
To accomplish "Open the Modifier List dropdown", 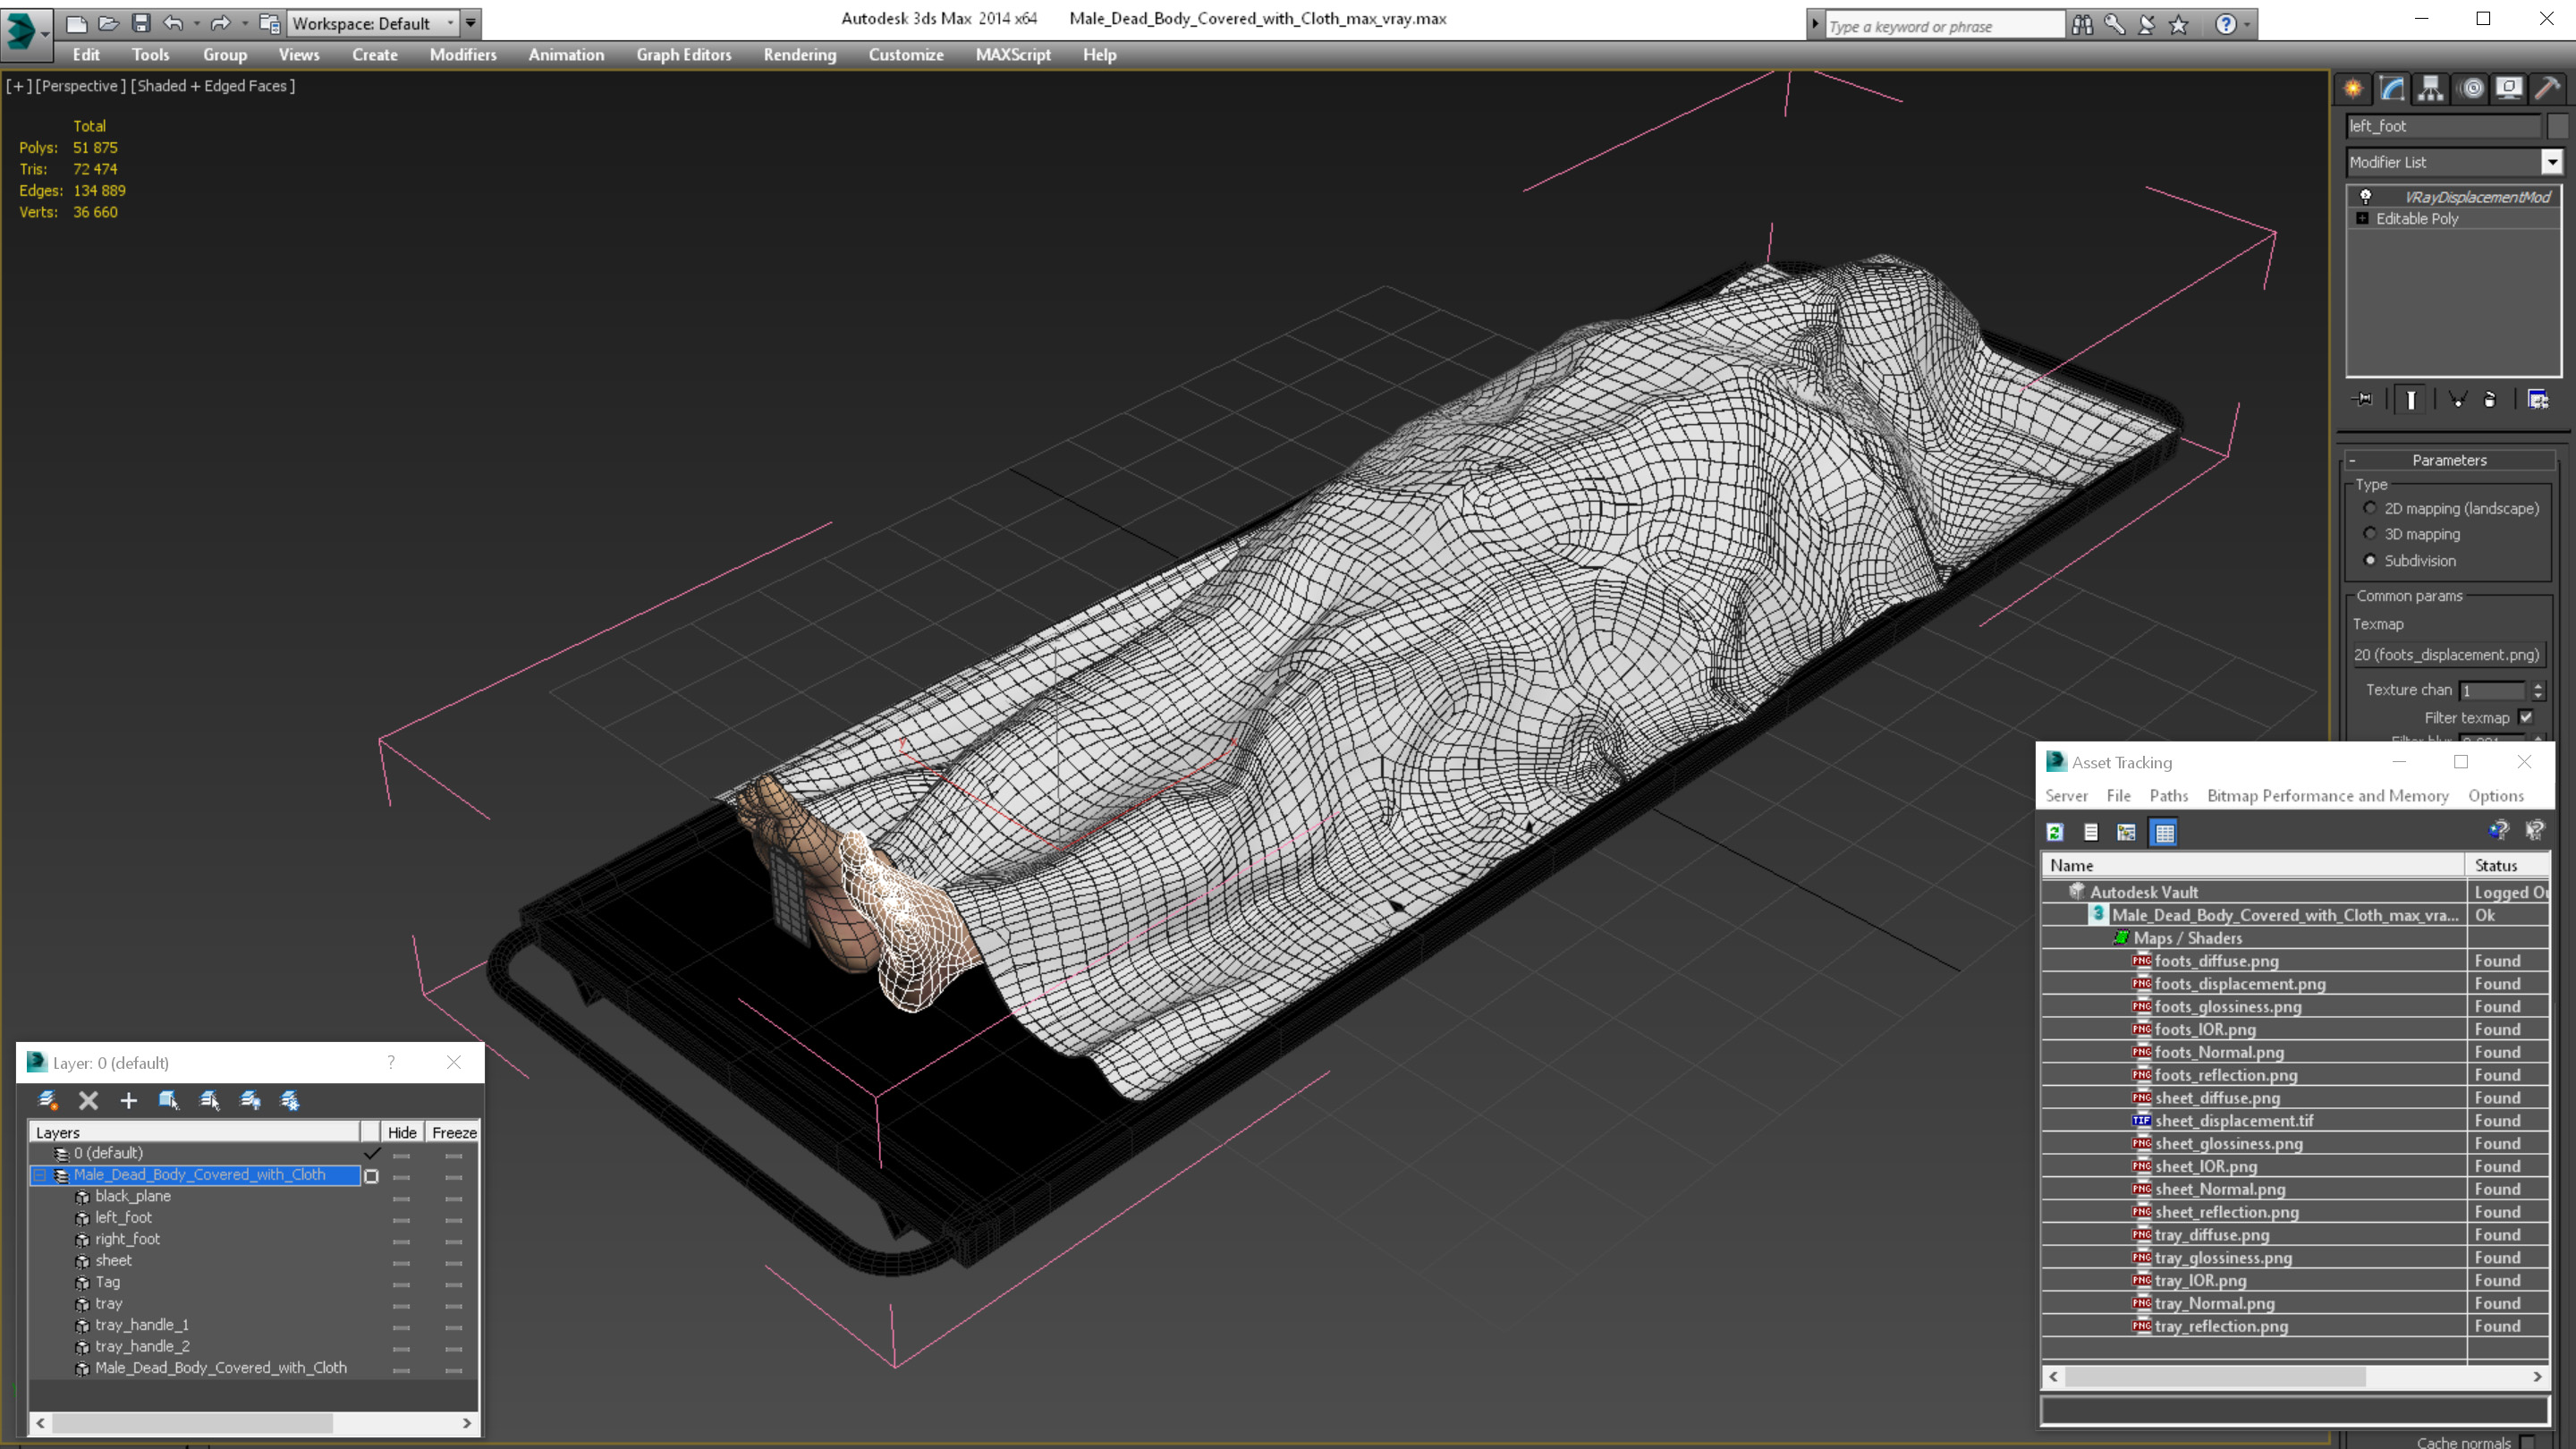I will click(x=2552, y=162).
